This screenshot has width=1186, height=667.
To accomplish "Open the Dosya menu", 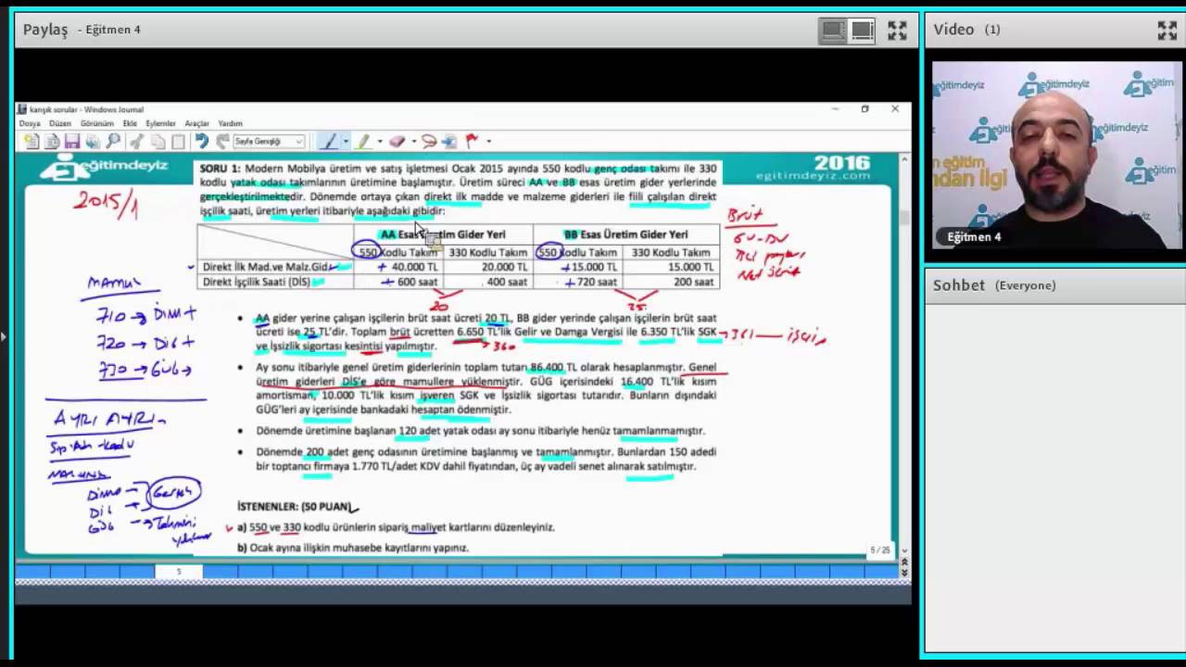I will coord(30,123).
